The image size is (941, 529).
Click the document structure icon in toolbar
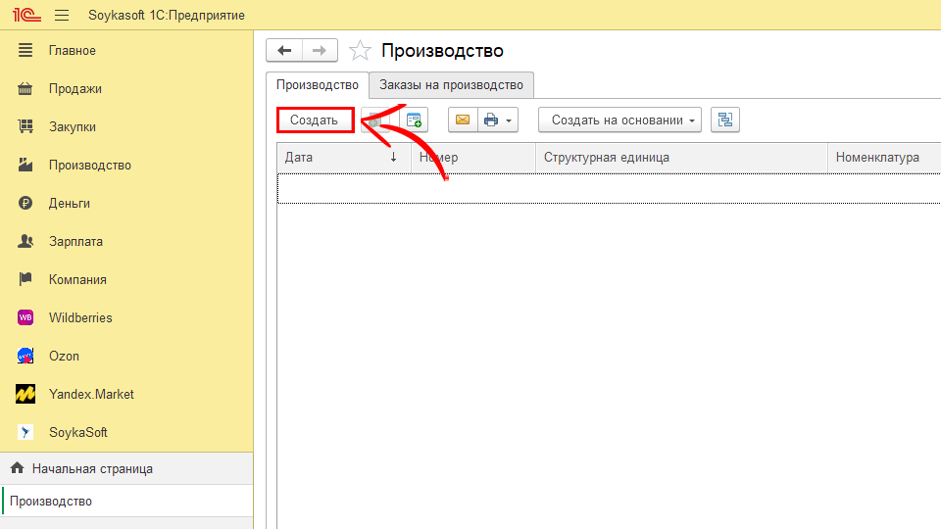pos(725,120)
